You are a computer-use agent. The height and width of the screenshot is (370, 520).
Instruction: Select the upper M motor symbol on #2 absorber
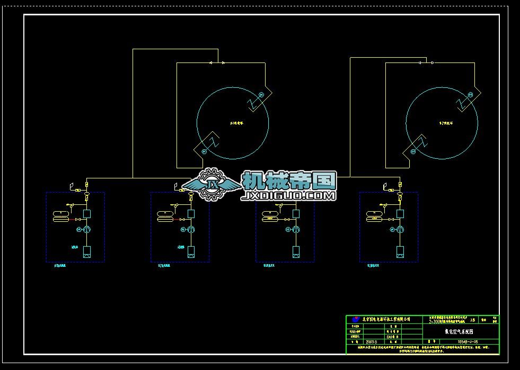pos(470,94)
